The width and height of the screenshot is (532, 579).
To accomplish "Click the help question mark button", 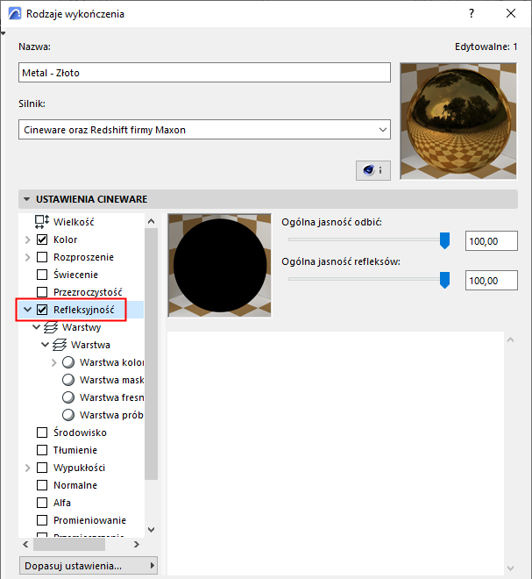I will pos(472,14).
